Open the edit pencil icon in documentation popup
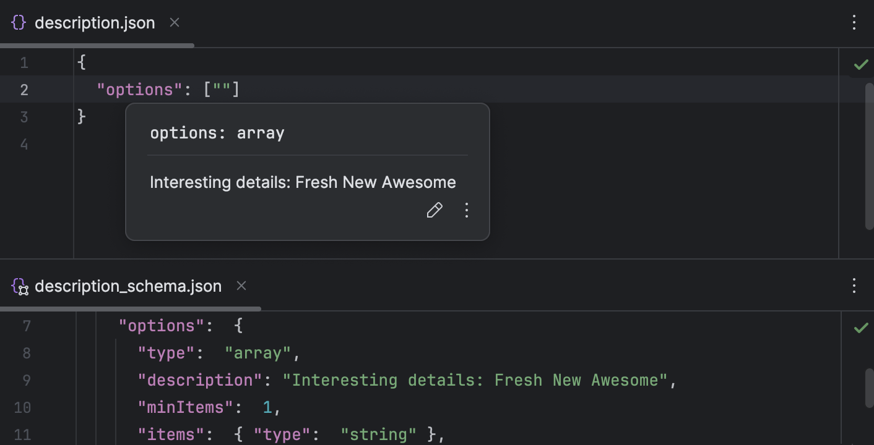The height and width of the screenshot is (445, 874). pyautogui.click(x=434, y=210)
